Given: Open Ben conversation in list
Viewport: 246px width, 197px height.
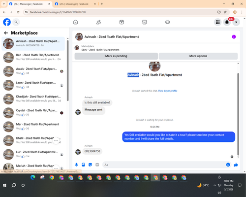Looking at the screenshot, I should [33, 58].
